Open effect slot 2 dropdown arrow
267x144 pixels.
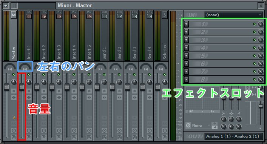[x=187, y=32]
